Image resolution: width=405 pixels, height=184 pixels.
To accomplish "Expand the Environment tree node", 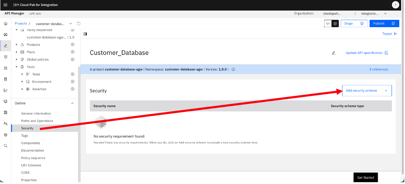I will click(22, 82).
